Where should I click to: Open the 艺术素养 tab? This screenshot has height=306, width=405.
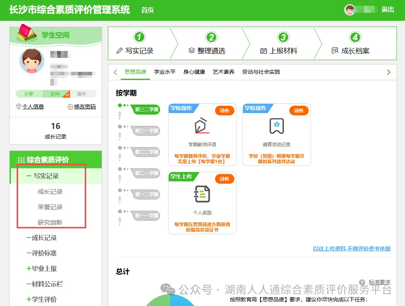coord(224,72)
